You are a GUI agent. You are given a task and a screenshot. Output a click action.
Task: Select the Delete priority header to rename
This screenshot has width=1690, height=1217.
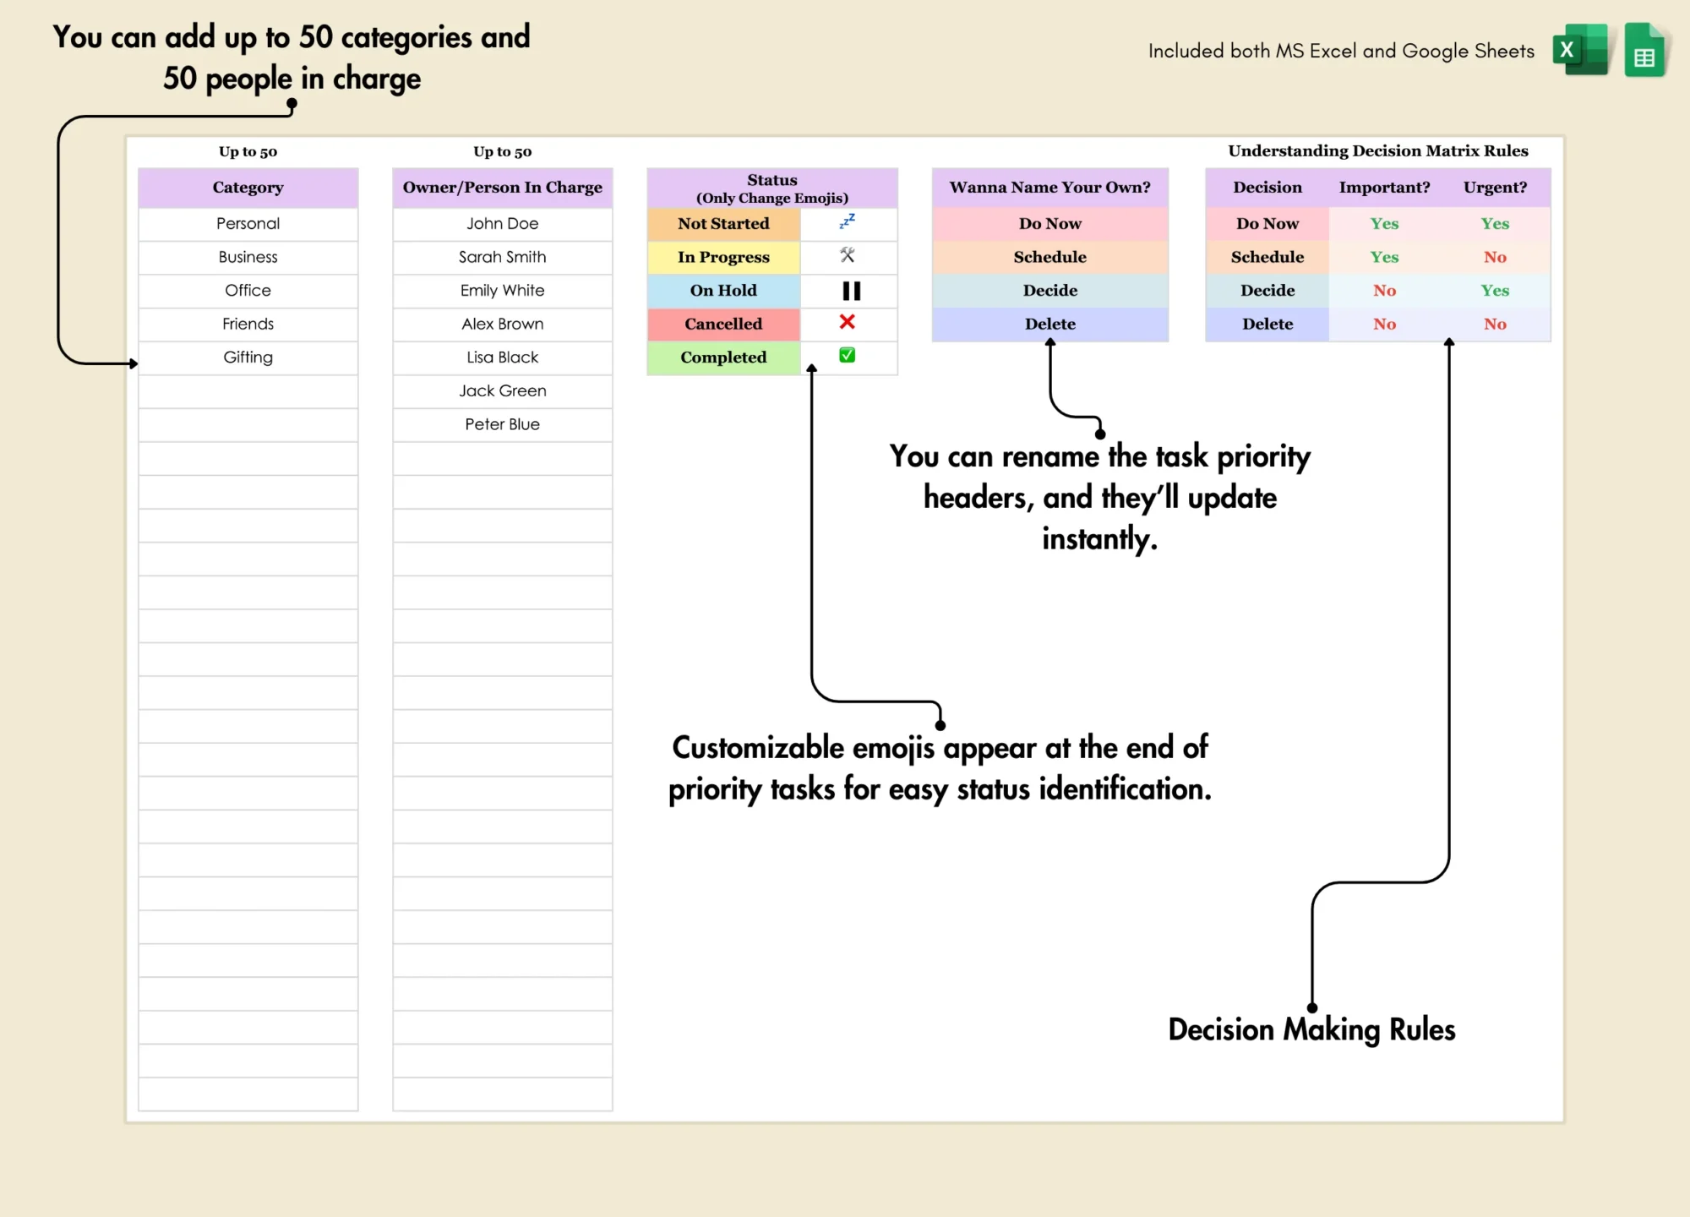(x=1049, y=325)
